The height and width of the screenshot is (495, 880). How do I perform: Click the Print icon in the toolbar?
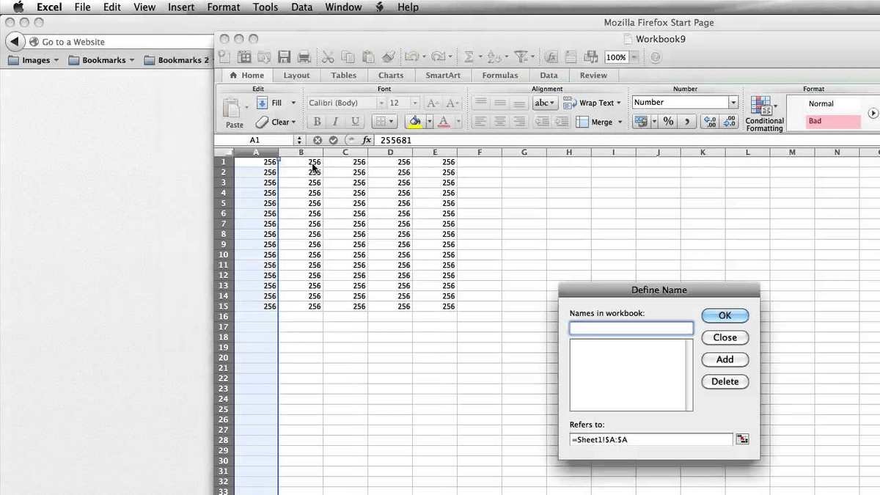(x=304, y=57)
